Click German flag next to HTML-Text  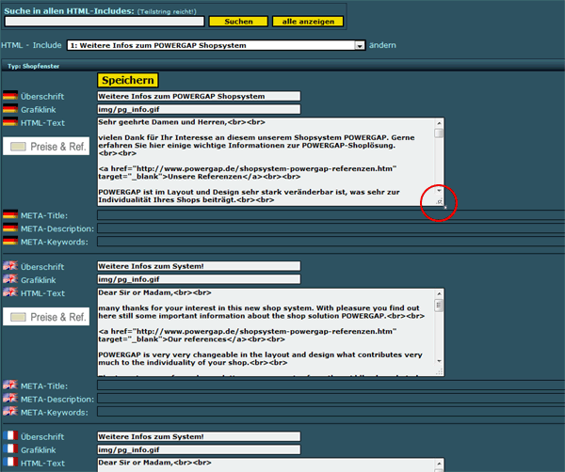click(10, 121)
